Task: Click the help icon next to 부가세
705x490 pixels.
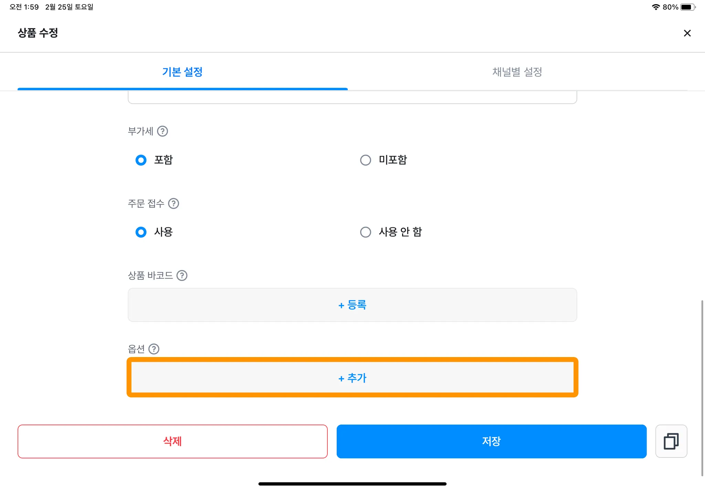Action: tap(162, 131)
